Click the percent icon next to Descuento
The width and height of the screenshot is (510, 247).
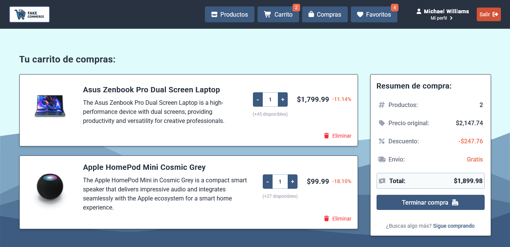click(381, 141)
